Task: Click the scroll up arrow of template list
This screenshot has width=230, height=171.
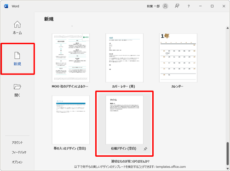Action: (x=228, y=28)
